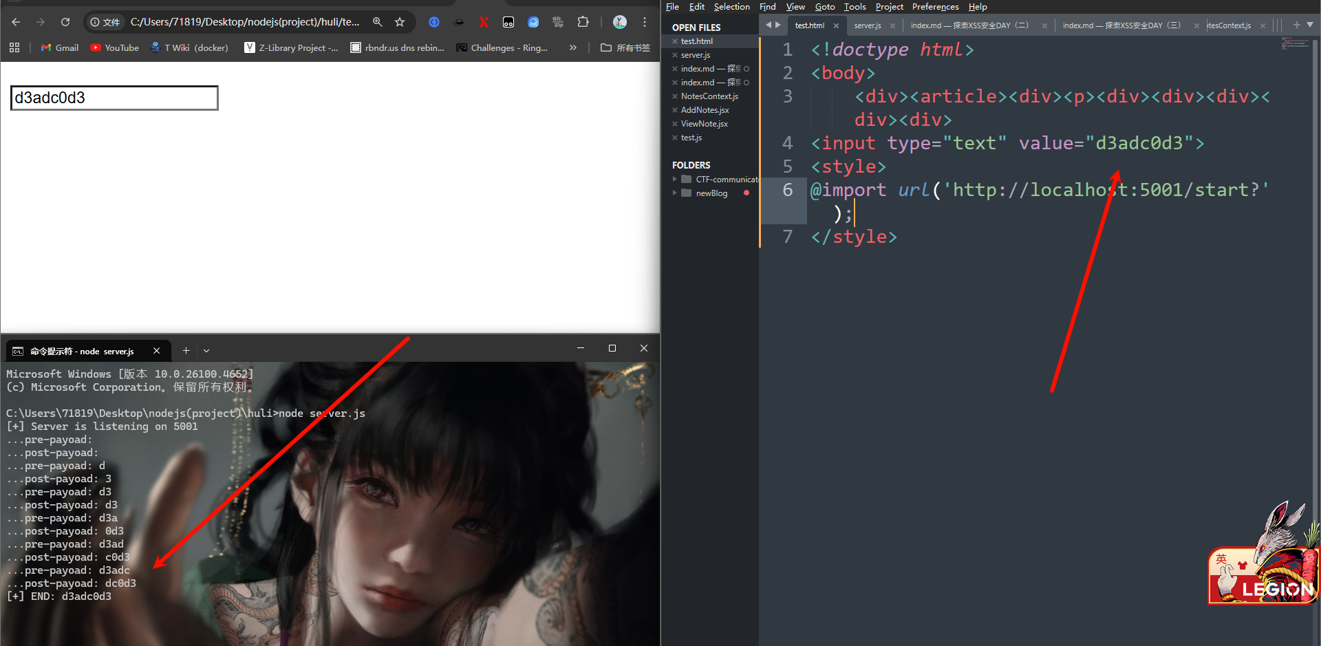Open the blue wave extension icon

[533, 22]
